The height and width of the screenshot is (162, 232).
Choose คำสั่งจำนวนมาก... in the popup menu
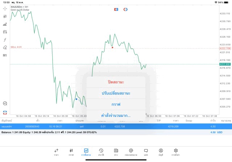click(x=116, y=116)
